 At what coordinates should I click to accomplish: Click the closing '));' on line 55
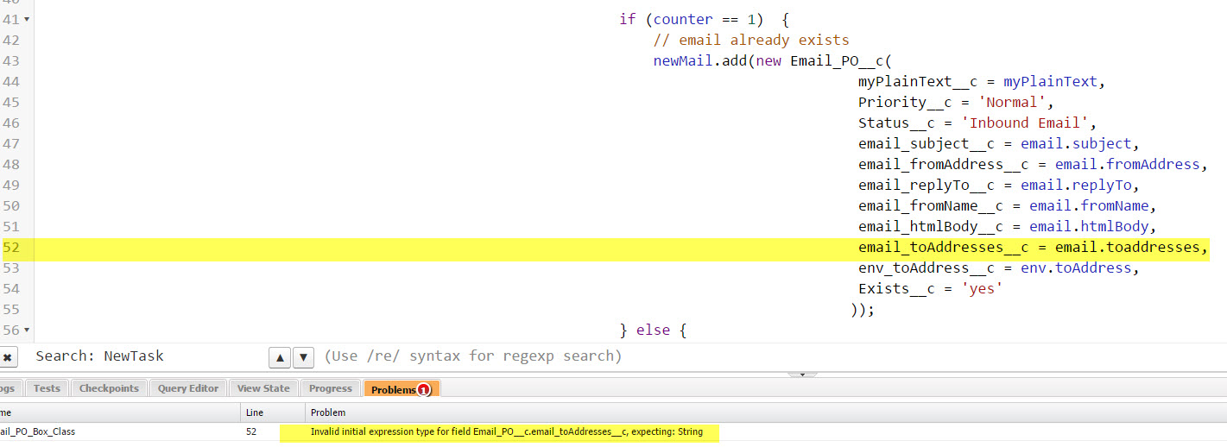863,309
